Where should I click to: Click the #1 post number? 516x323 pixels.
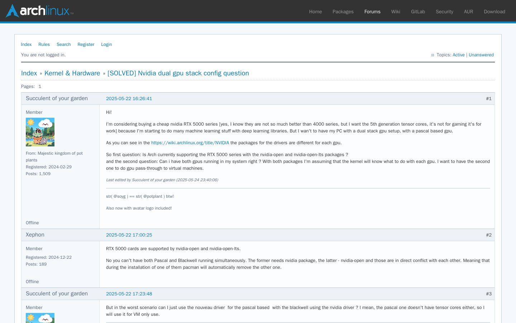(489, 99)
